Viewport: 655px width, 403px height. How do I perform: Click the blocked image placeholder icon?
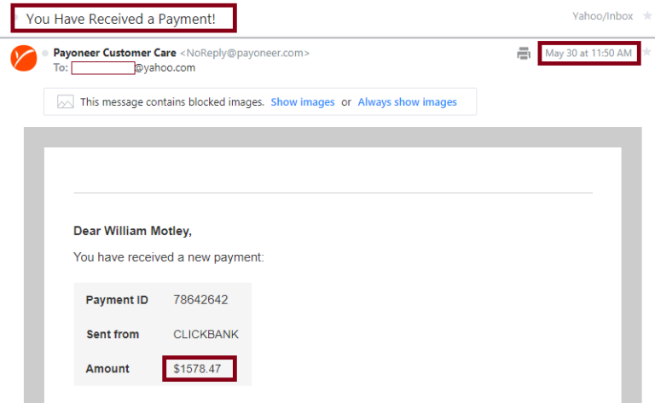[x=65, y=101]
